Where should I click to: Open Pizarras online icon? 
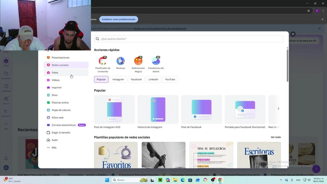[48, 102]
